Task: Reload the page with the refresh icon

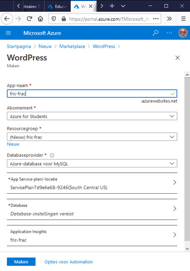Action: (x=29, y=19)
